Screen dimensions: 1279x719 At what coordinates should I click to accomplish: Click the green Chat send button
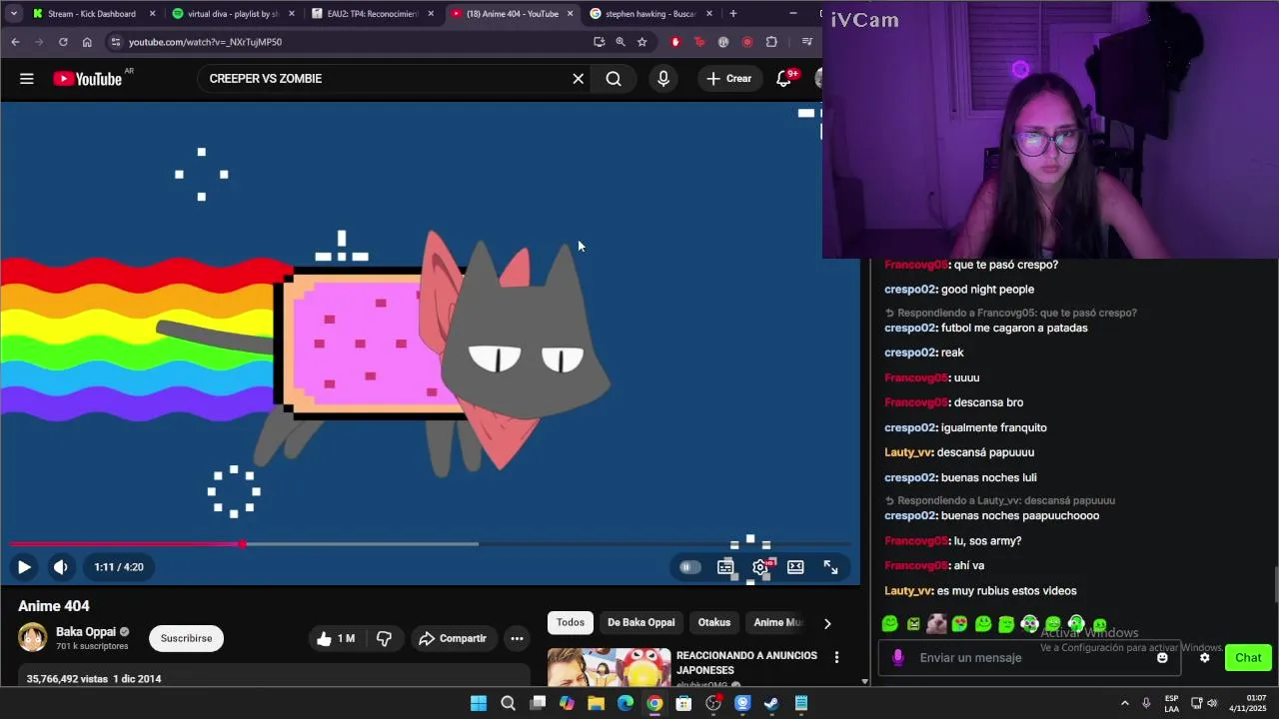coord(1248,658)
